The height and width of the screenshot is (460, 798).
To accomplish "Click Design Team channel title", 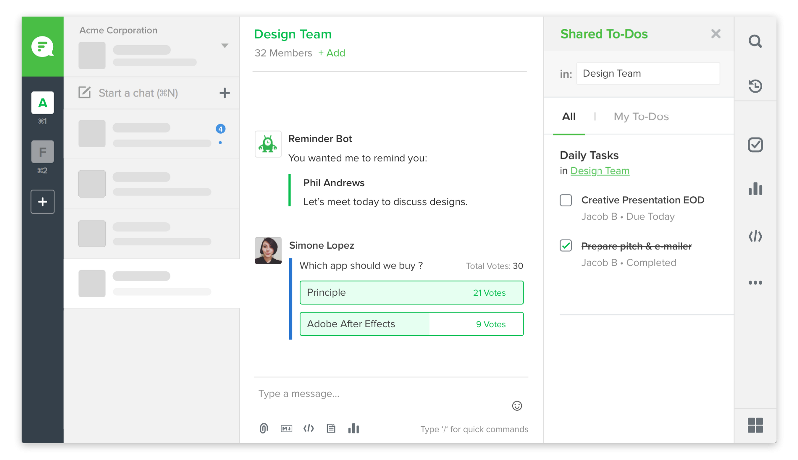I will (x=293, y=34).
